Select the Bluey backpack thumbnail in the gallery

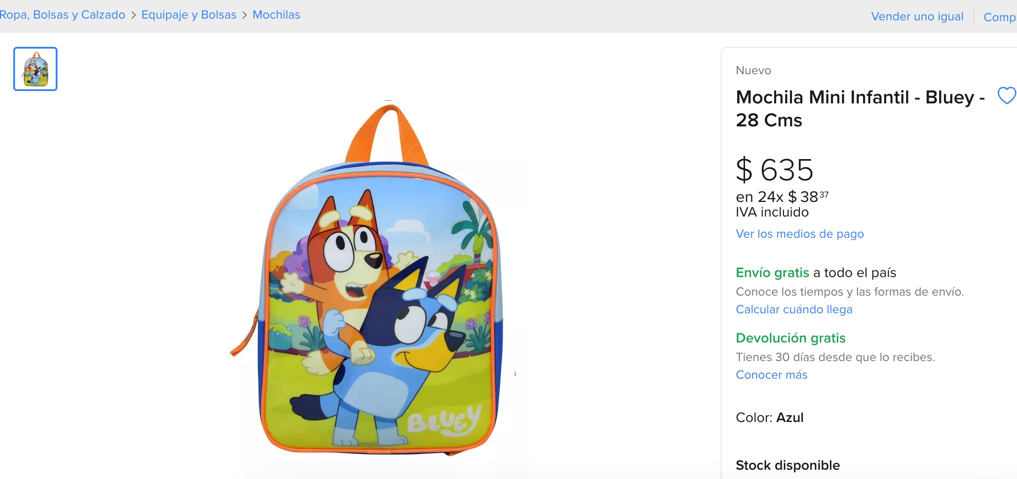click(35, 68)
